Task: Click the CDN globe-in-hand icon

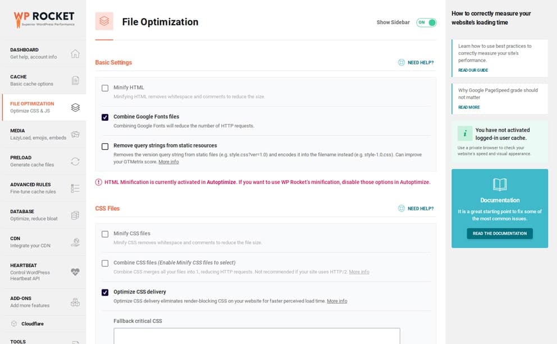Action: pyautogui.click(x=75, y=242)
